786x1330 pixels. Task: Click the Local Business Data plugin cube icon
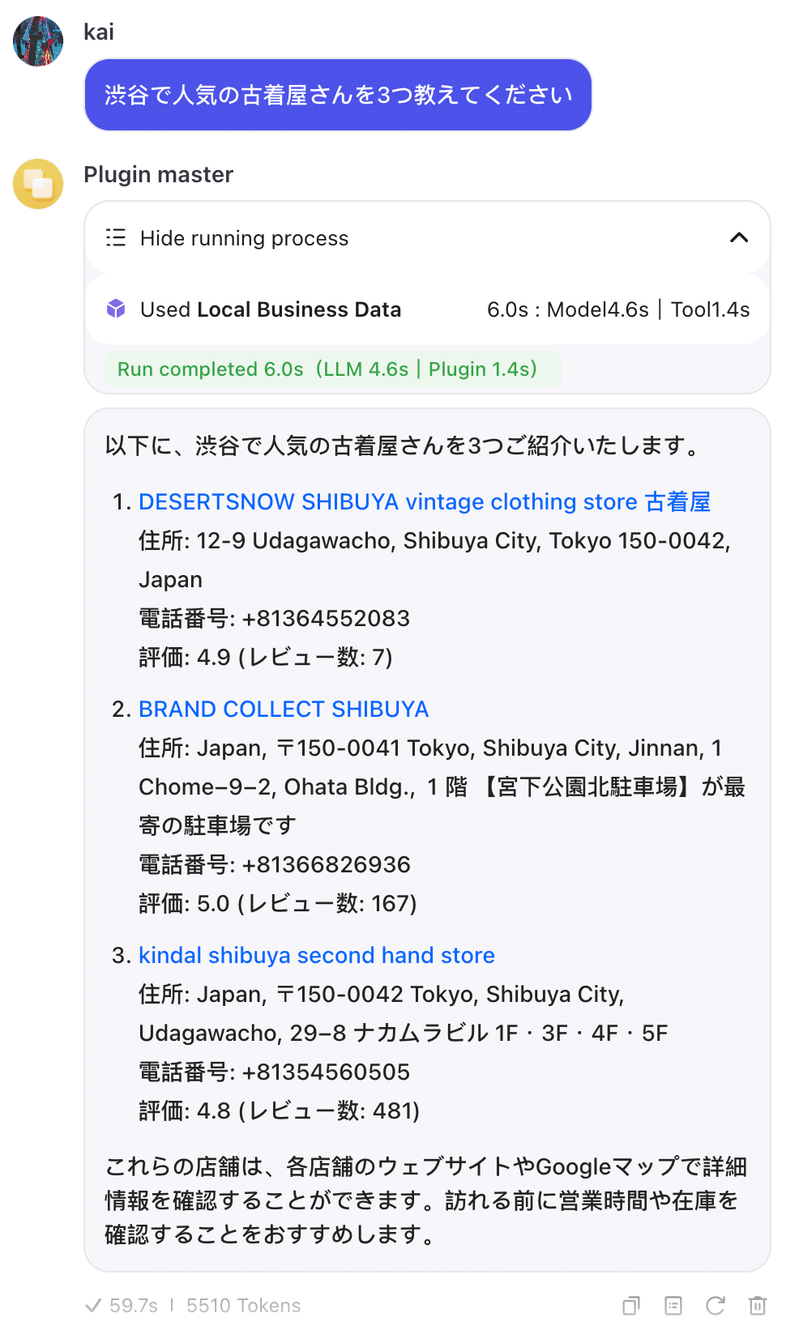116,309
